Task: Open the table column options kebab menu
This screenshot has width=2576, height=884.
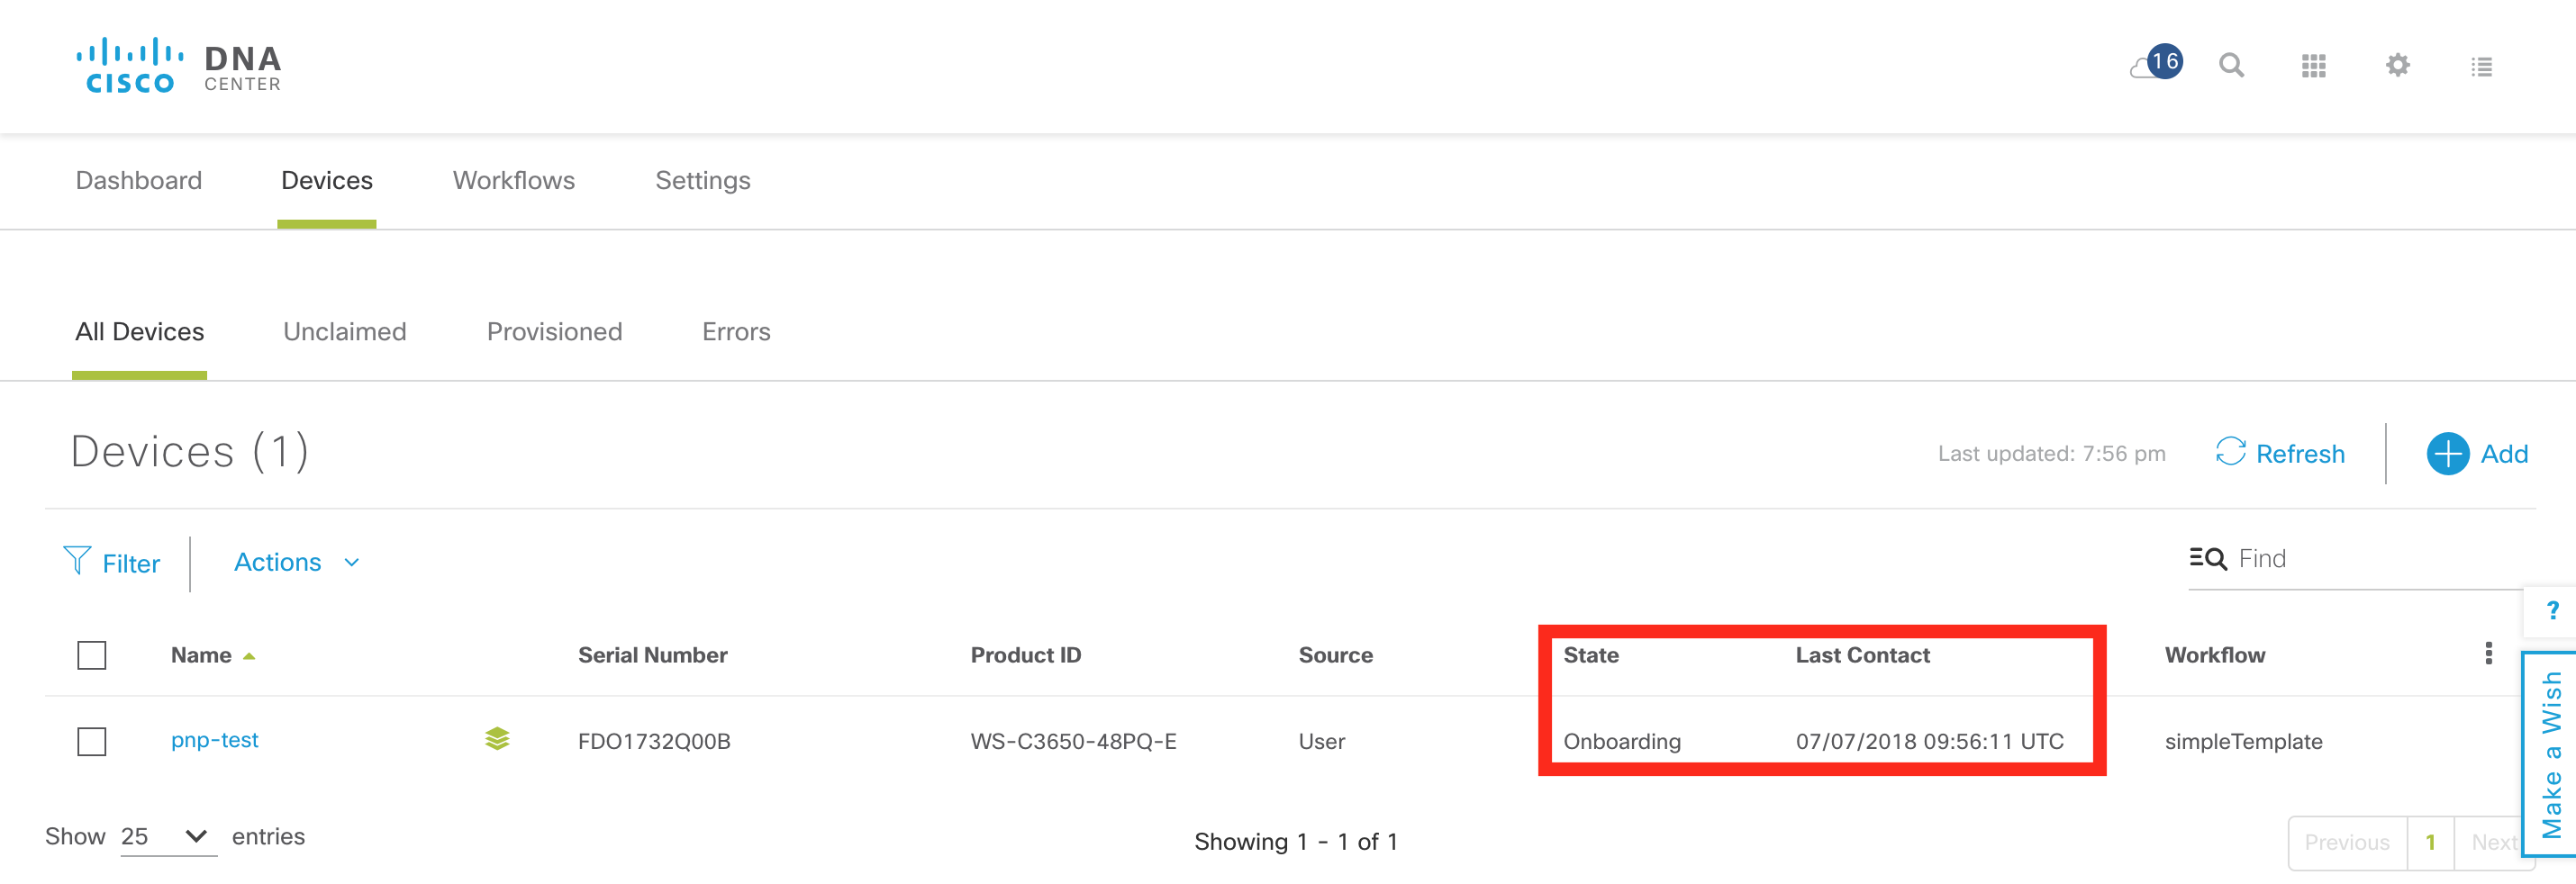Action: coord(2488,654)
